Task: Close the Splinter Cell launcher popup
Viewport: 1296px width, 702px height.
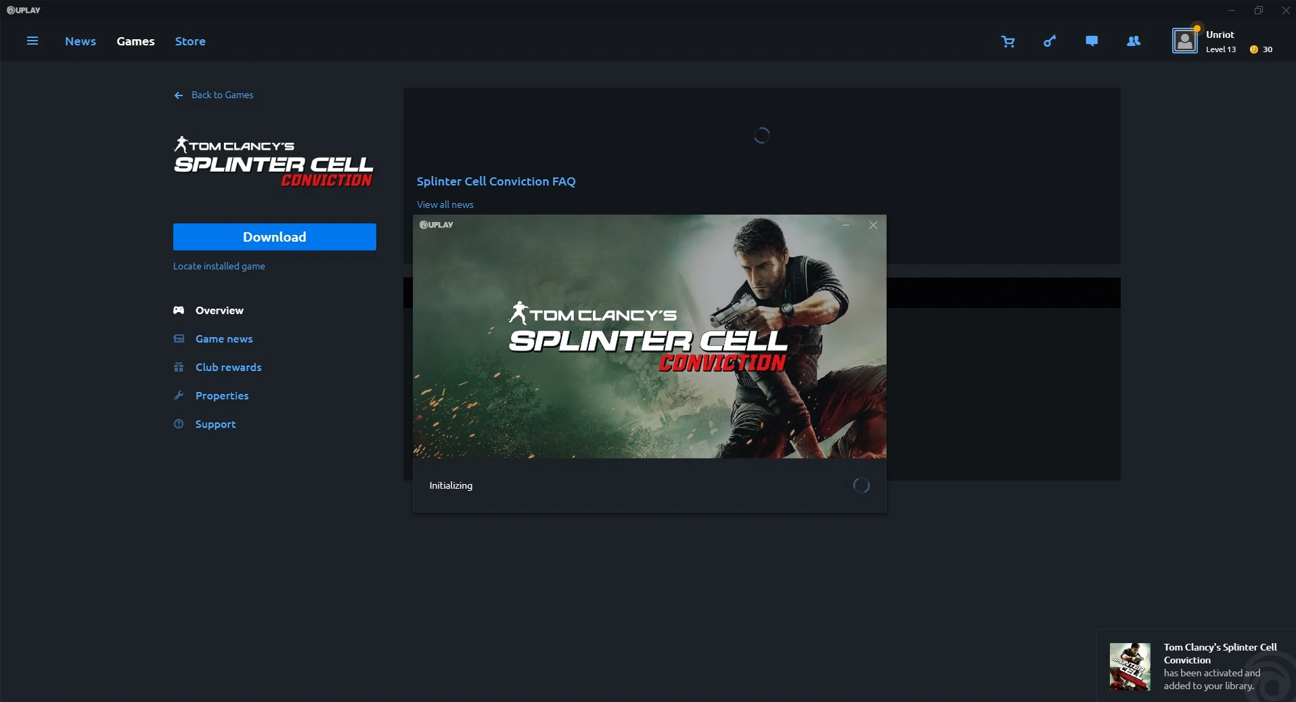Action: (873, 225)
